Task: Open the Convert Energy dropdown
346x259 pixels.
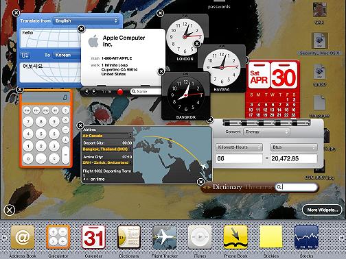Action: (x=267, y=132)
